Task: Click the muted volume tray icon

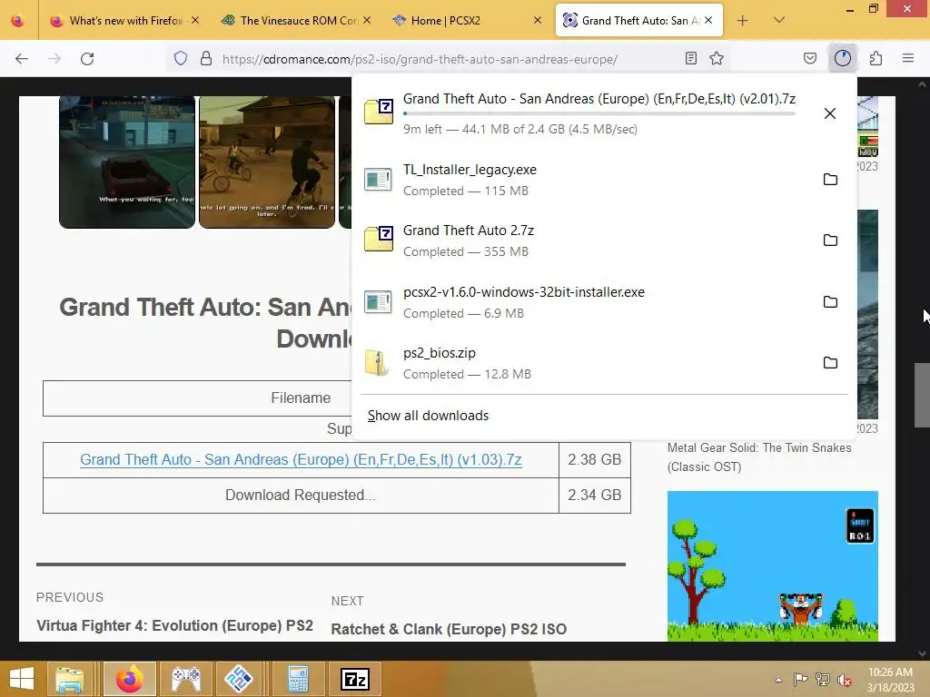Action: [844, 680]
